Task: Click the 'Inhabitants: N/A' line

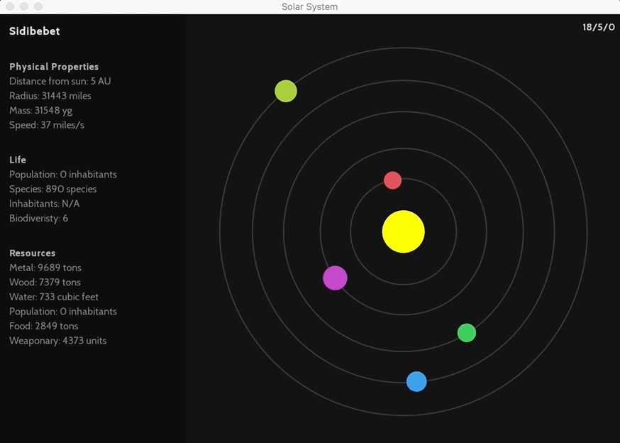Action: (x=44, y=204)
